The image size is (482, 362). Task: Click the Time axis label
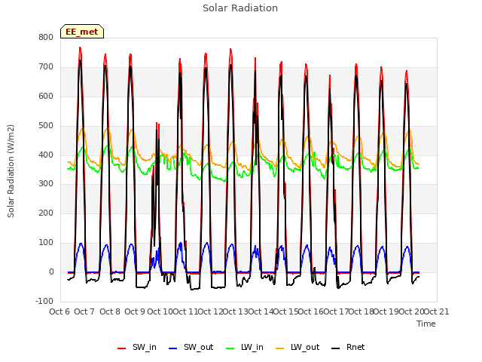point(426,324)
